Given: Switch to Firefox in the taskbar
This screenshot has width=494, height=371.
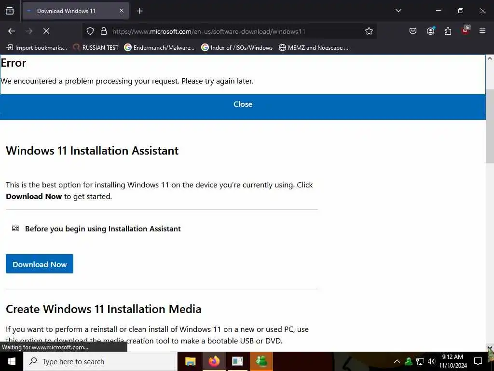Looking at the screenshot, I should click(214, 361).
